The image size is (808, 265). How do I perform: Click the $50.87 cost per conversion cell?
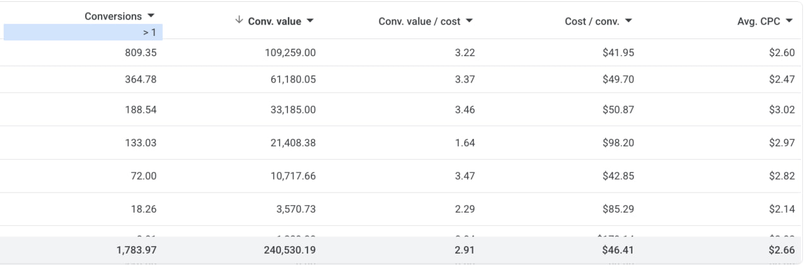(619, 109)
